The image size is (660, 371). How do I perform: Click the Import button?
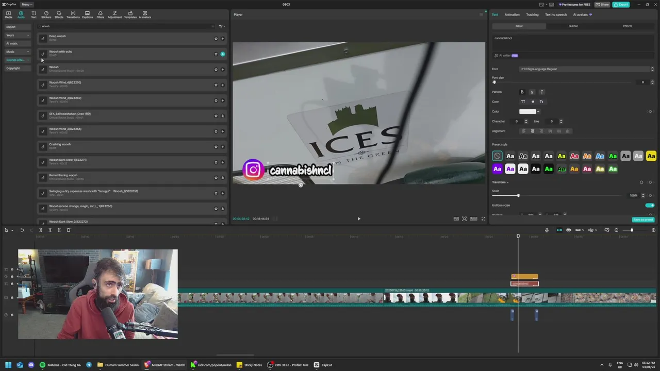click(x=18, y=27)
